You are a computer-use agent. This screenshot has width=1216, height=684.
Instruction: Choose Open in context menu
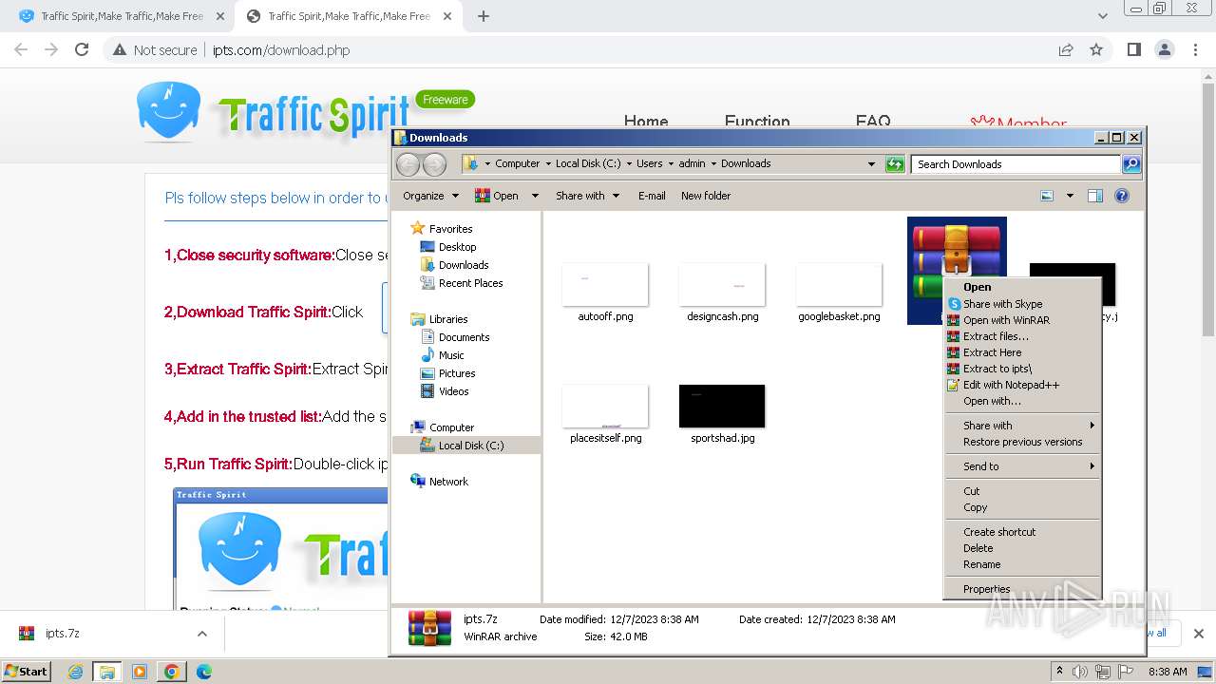click(x=1021, y=287)
